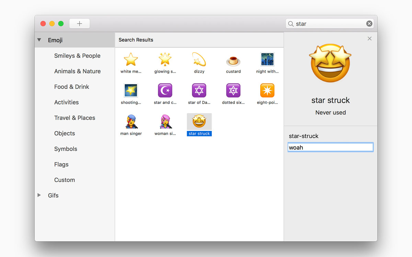Clear the star search query
The image size is (412, 257).
(369, 24)
